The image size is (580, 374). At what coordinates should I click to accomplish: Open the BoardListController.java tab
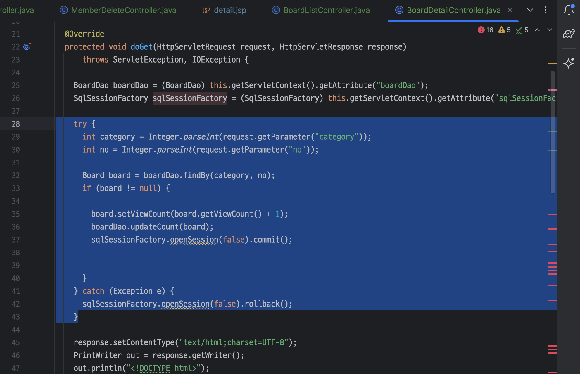coord(326,10)
